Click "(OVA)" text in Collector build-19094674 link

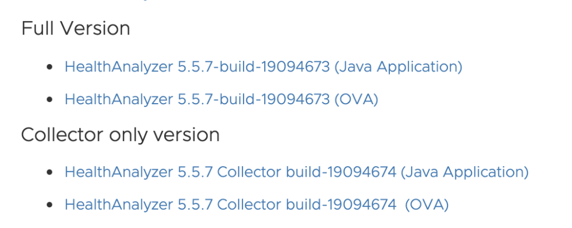(427, 205)
